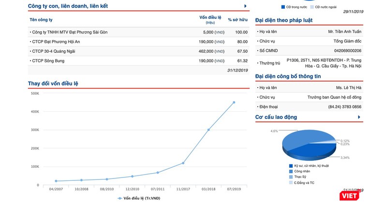Toggle CĐ nước ngoài legend swatch

pyautogui.click(x=311, y=7)
